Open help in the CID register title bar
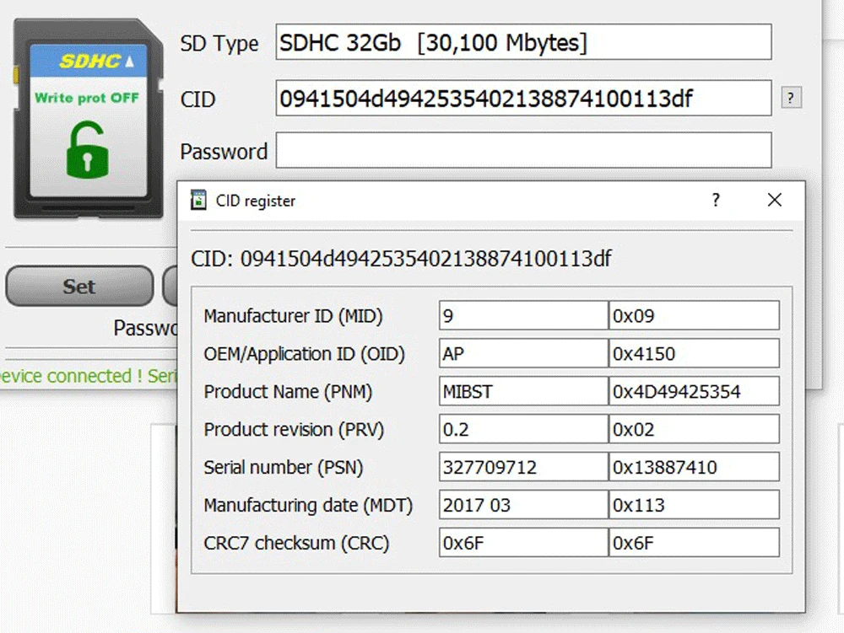 click(716, 201)
